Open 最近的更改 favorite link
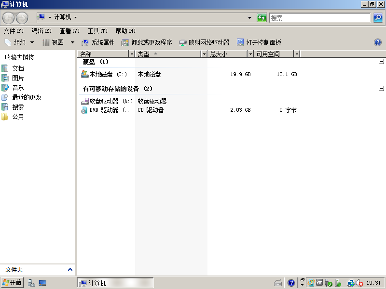The image size is (386, 289). 21,97
